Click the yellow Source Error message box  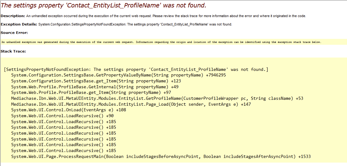[x=161, y=42]
